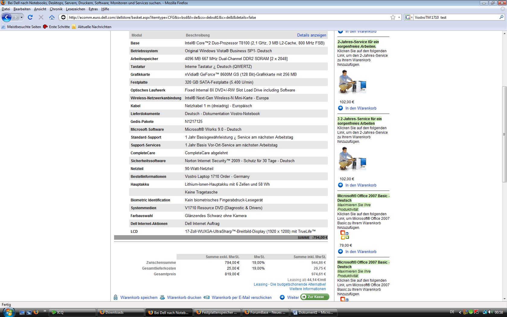Launch Firefox from the quick launch bar
507x317 pixels.
pyautogui.click(x=36, y=312)
